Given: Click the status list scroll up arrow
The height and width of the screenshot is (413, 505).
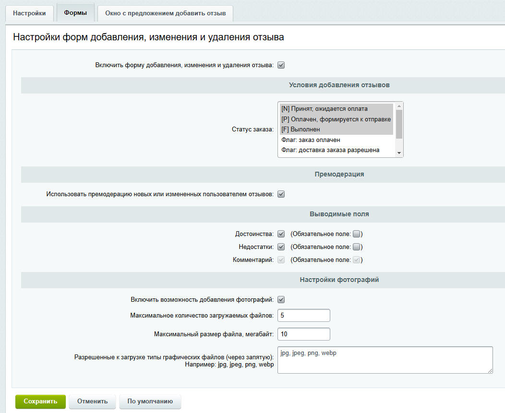Looking at the screenshot, I should pos(399,106).
